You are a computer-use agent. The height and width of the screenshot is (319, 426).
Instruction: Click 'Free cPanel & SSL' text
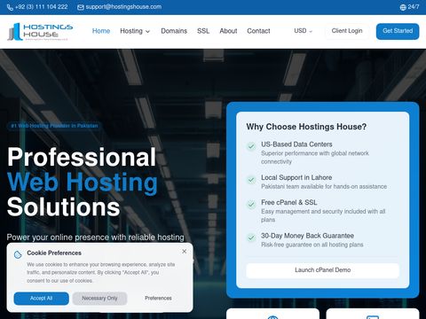coord(289,203)
